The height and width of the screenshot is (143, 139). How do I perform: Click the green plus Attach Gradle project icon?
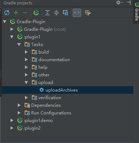16,13
